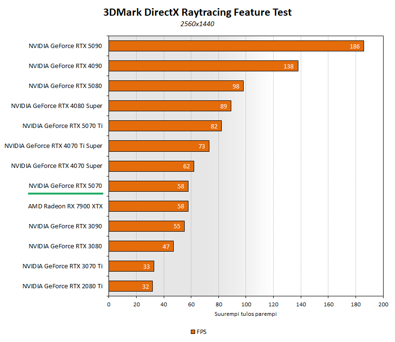
Task: Click the x-axis tick label 180
Action: (x=355, y=304)
